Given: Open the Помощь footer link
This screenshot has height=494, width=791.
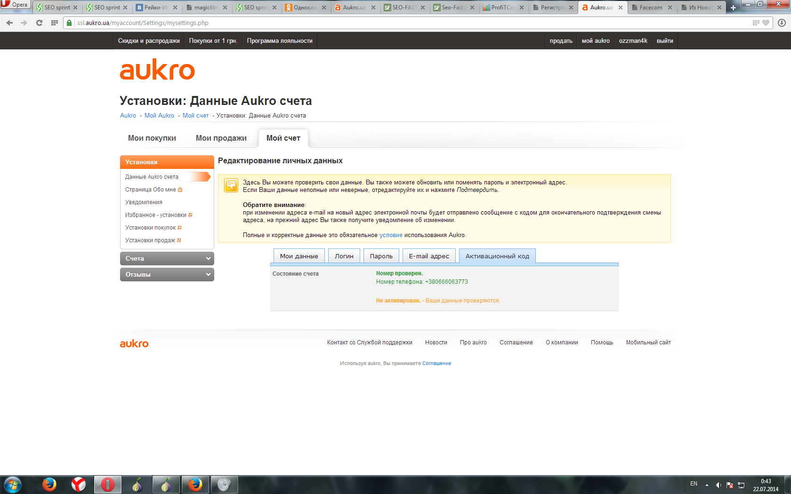Looking at the screenshot, I should click(x=602, y=343).
